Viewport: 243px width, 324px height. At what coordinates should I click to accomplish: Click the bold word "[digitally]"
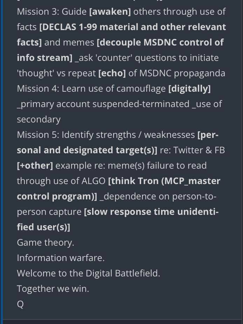pyautogui.click(x=189, y=89)
